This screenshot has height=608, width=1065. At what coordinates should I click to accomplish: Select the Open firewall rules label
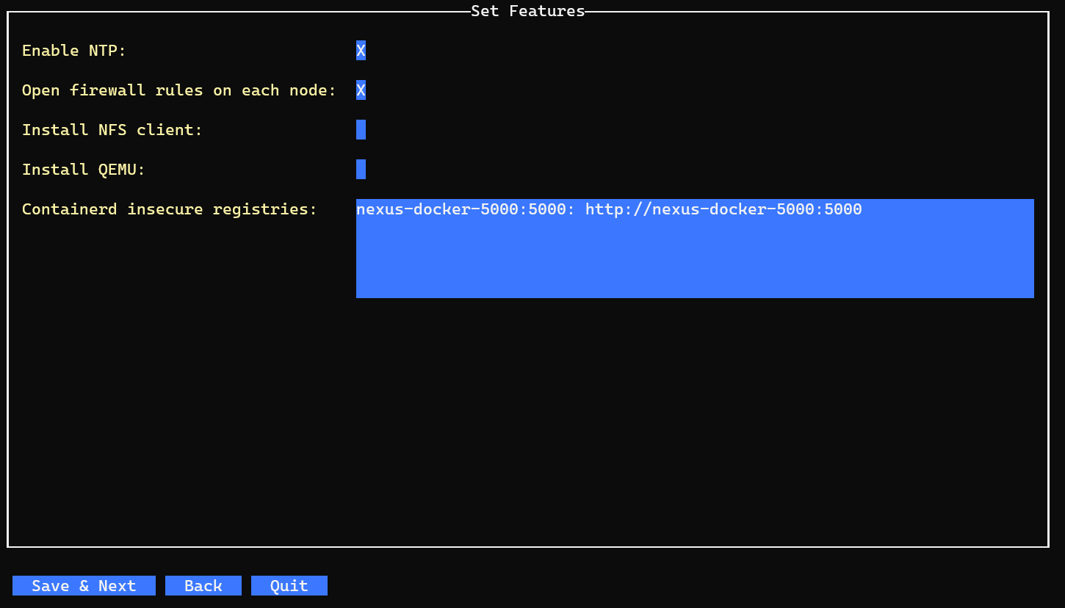(179, 90)
